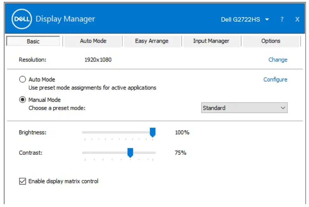309x207 pixels.
Task: Switch to the Auto Mode tab
Action: 93,41
